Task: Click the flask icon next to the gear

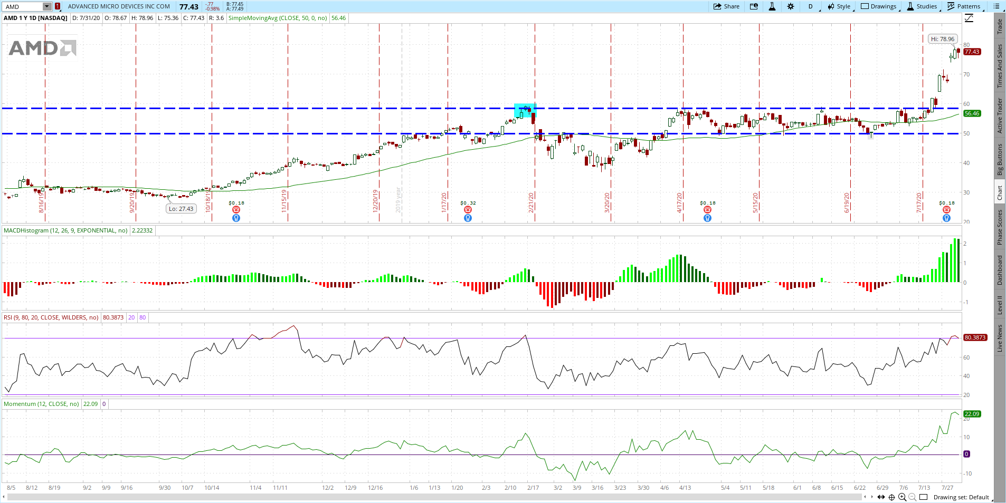Action: (x=772, y=6)
